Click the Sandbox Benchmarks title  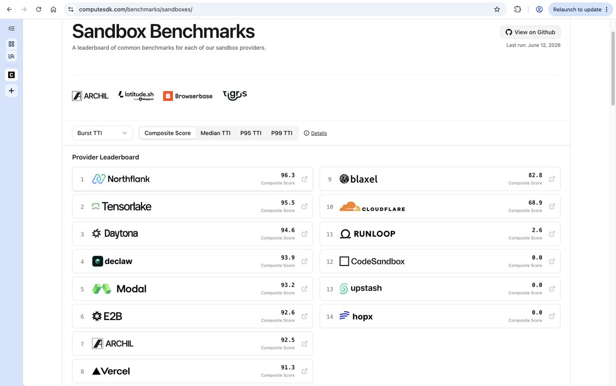tap(163, 31)
